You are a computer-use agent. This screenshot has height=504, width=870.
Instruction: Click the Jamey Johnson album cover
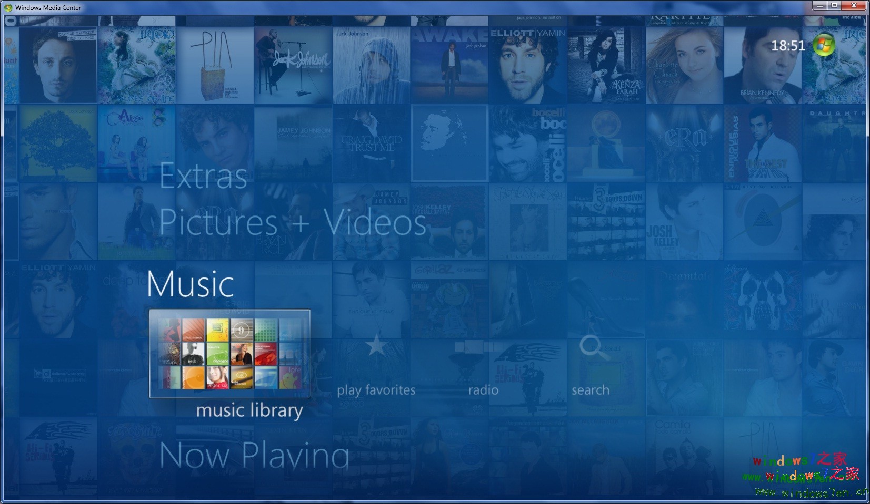(x=293, y=143)
